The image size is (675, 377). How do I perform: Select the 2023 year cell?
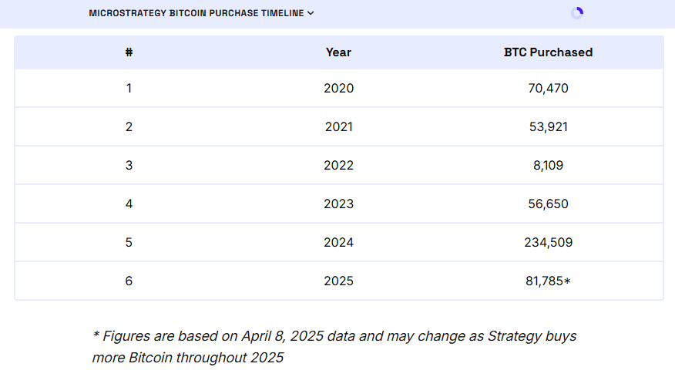pos(338,204)
